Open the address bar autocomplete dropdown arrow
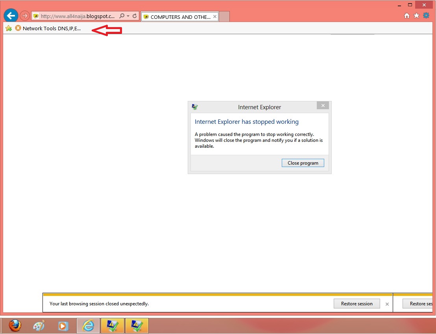Viewport: 436px width, 334px height. pos(128,16)
